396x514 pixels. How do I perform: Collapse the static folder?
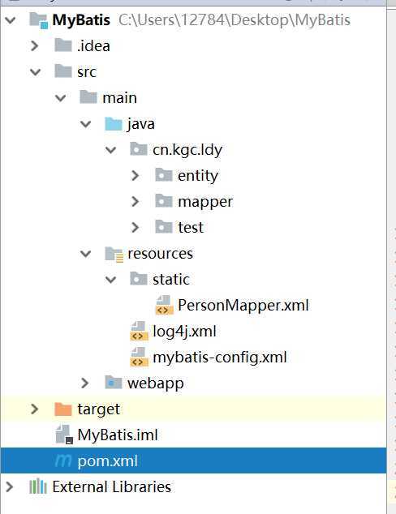(110, 279)
